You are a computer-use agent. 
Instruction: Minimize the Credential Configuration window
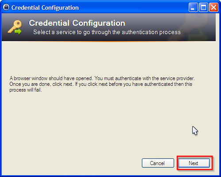[x=193, y=7]
